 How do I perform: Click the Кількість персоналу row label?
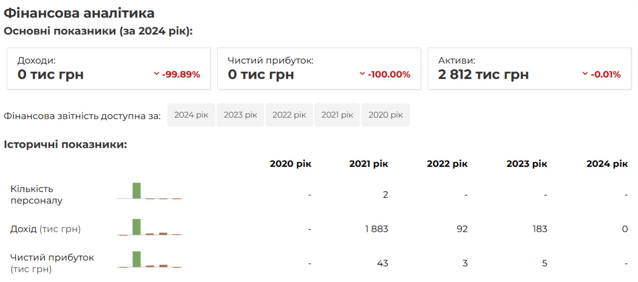pos(36,194)
